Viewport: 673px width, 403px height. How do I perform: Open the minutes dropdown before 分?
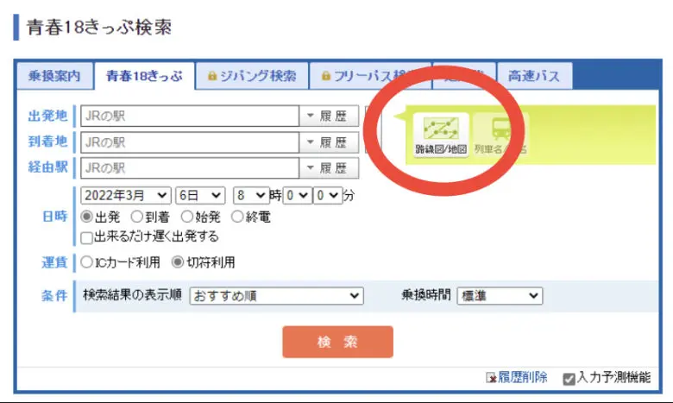click(328, 196)
